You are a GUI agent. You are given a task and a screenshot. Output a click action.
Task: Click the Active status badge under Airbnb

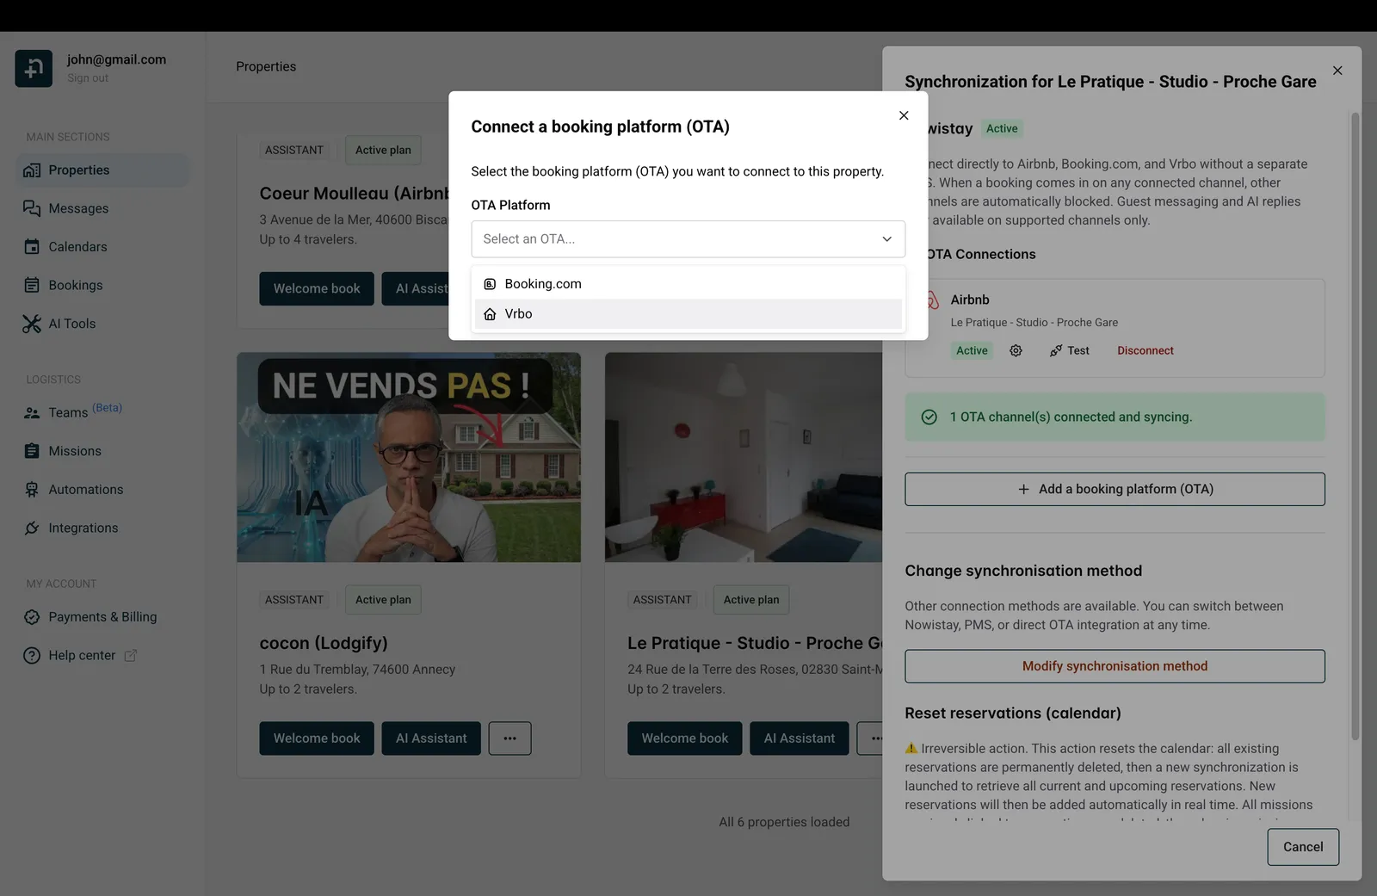click(x=972, y=350)
